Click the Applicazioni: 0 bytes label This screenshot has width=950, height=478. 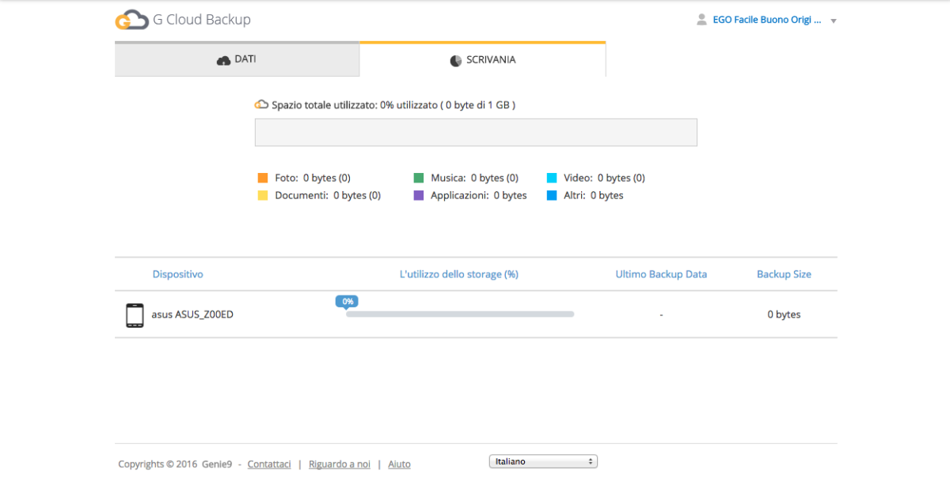pos(479,195)
